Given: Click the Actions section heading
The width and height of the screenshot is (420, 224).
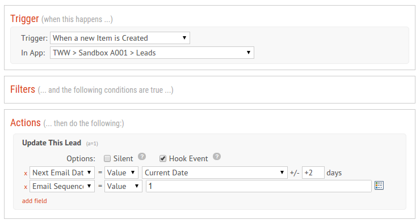Looking at the screenshot, I should click(26, 123).
